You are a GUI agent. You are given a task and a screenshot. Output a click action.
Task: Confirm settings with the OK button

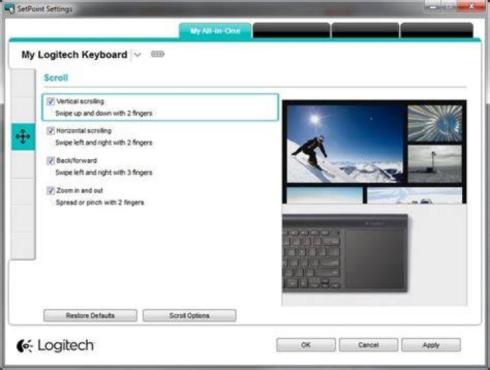pos(306,345)
